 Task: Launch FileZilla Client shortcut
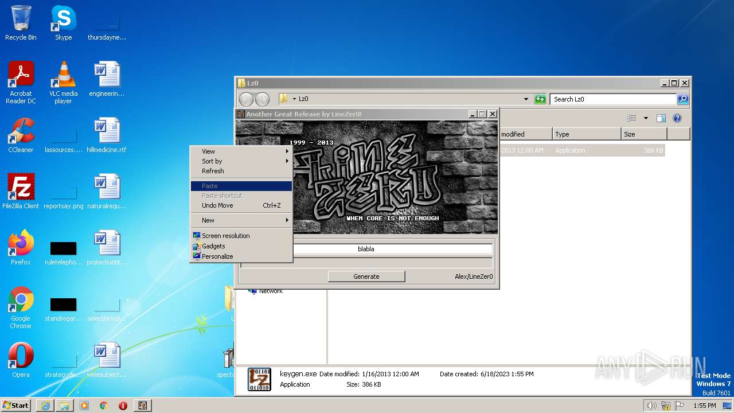coord(21,192)
